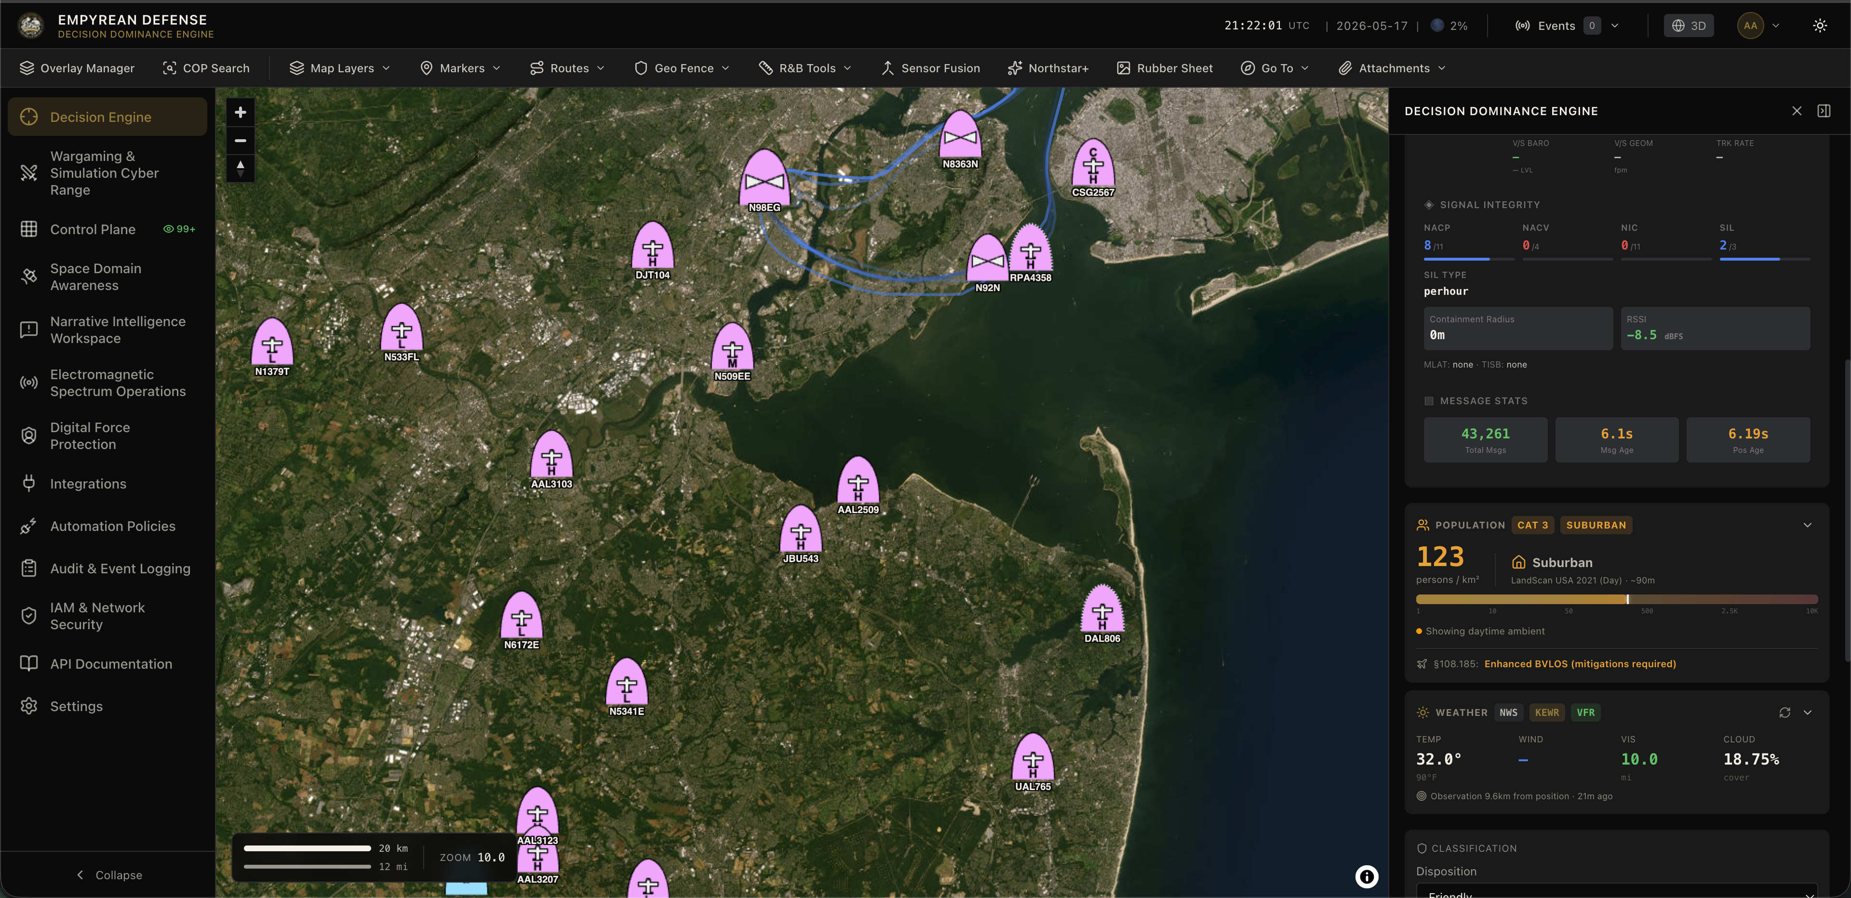Collapse the left sidebar
The width and height of the screenshot is (1851, 898).
(x=108, y=875)
